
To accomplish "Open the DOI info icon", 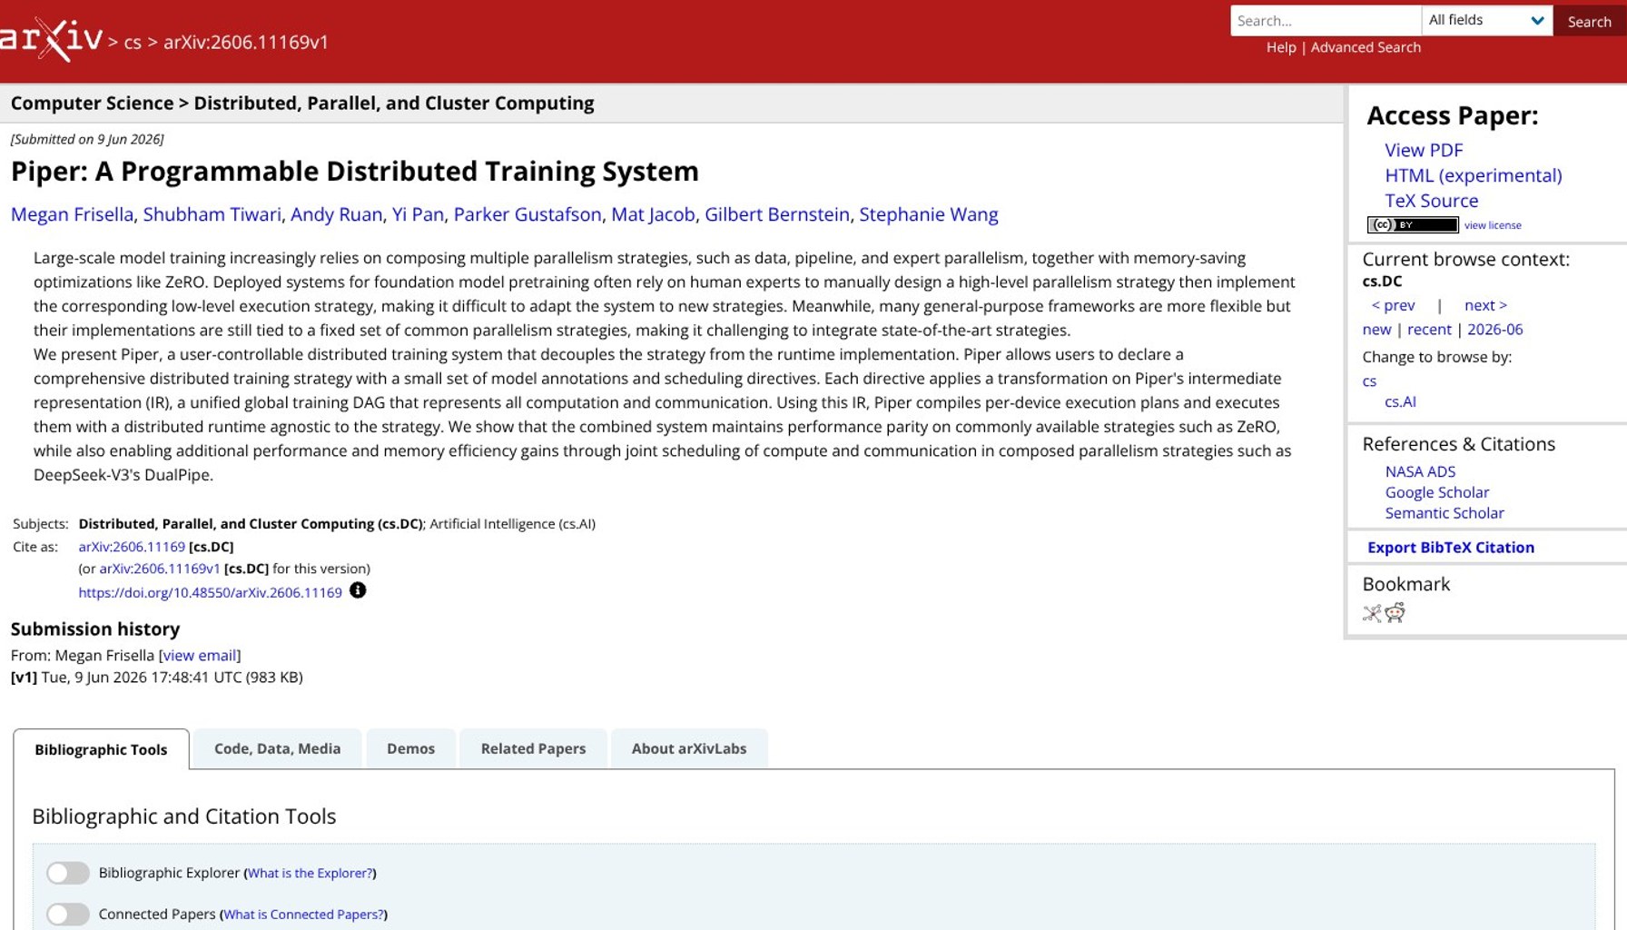I will pyautogui.click(x=358, y=590).
